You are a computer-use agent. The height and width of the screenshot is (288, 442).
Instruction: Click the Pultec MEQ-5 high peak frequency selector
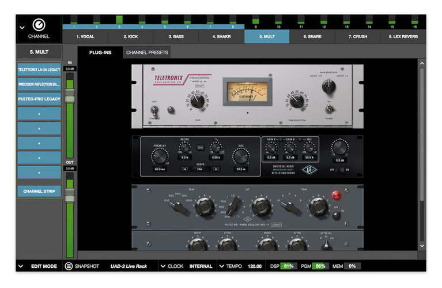pyautogui.click(x=291, y=208)
